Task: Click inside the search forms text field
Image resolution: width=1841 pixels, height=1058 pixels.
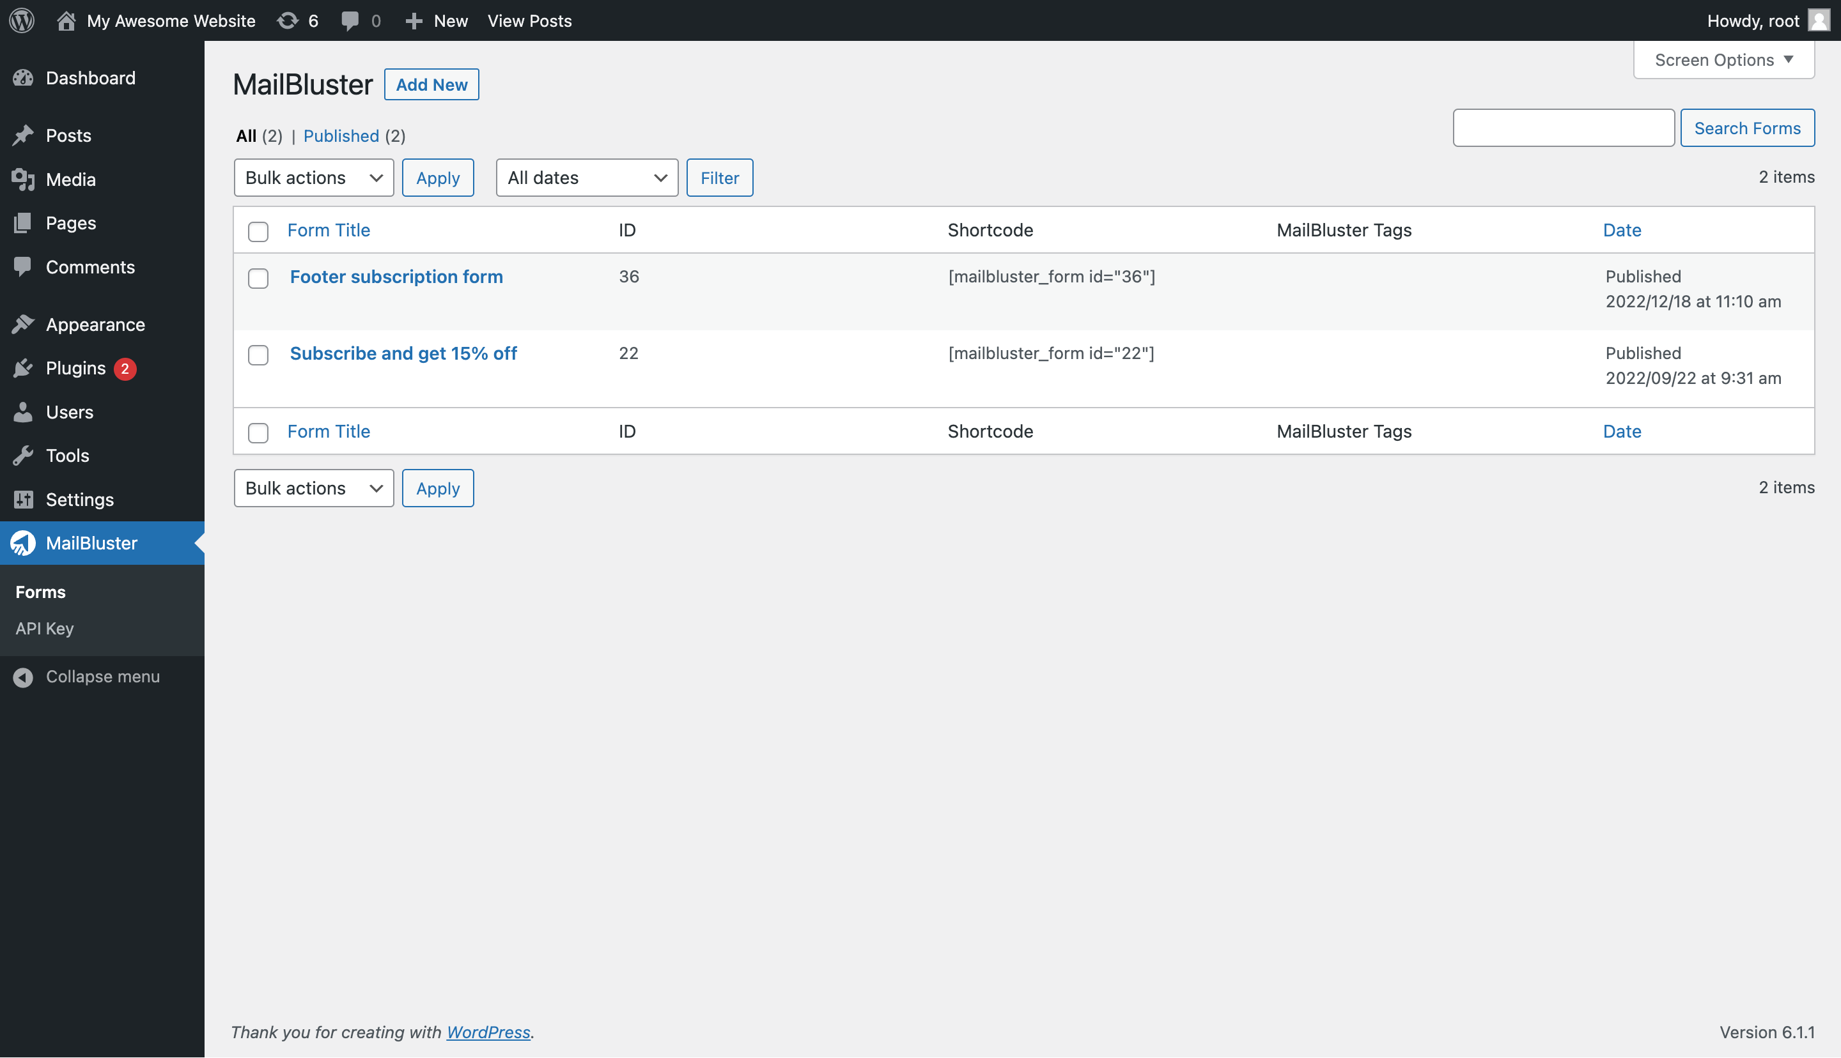Action: (1564, 128)
